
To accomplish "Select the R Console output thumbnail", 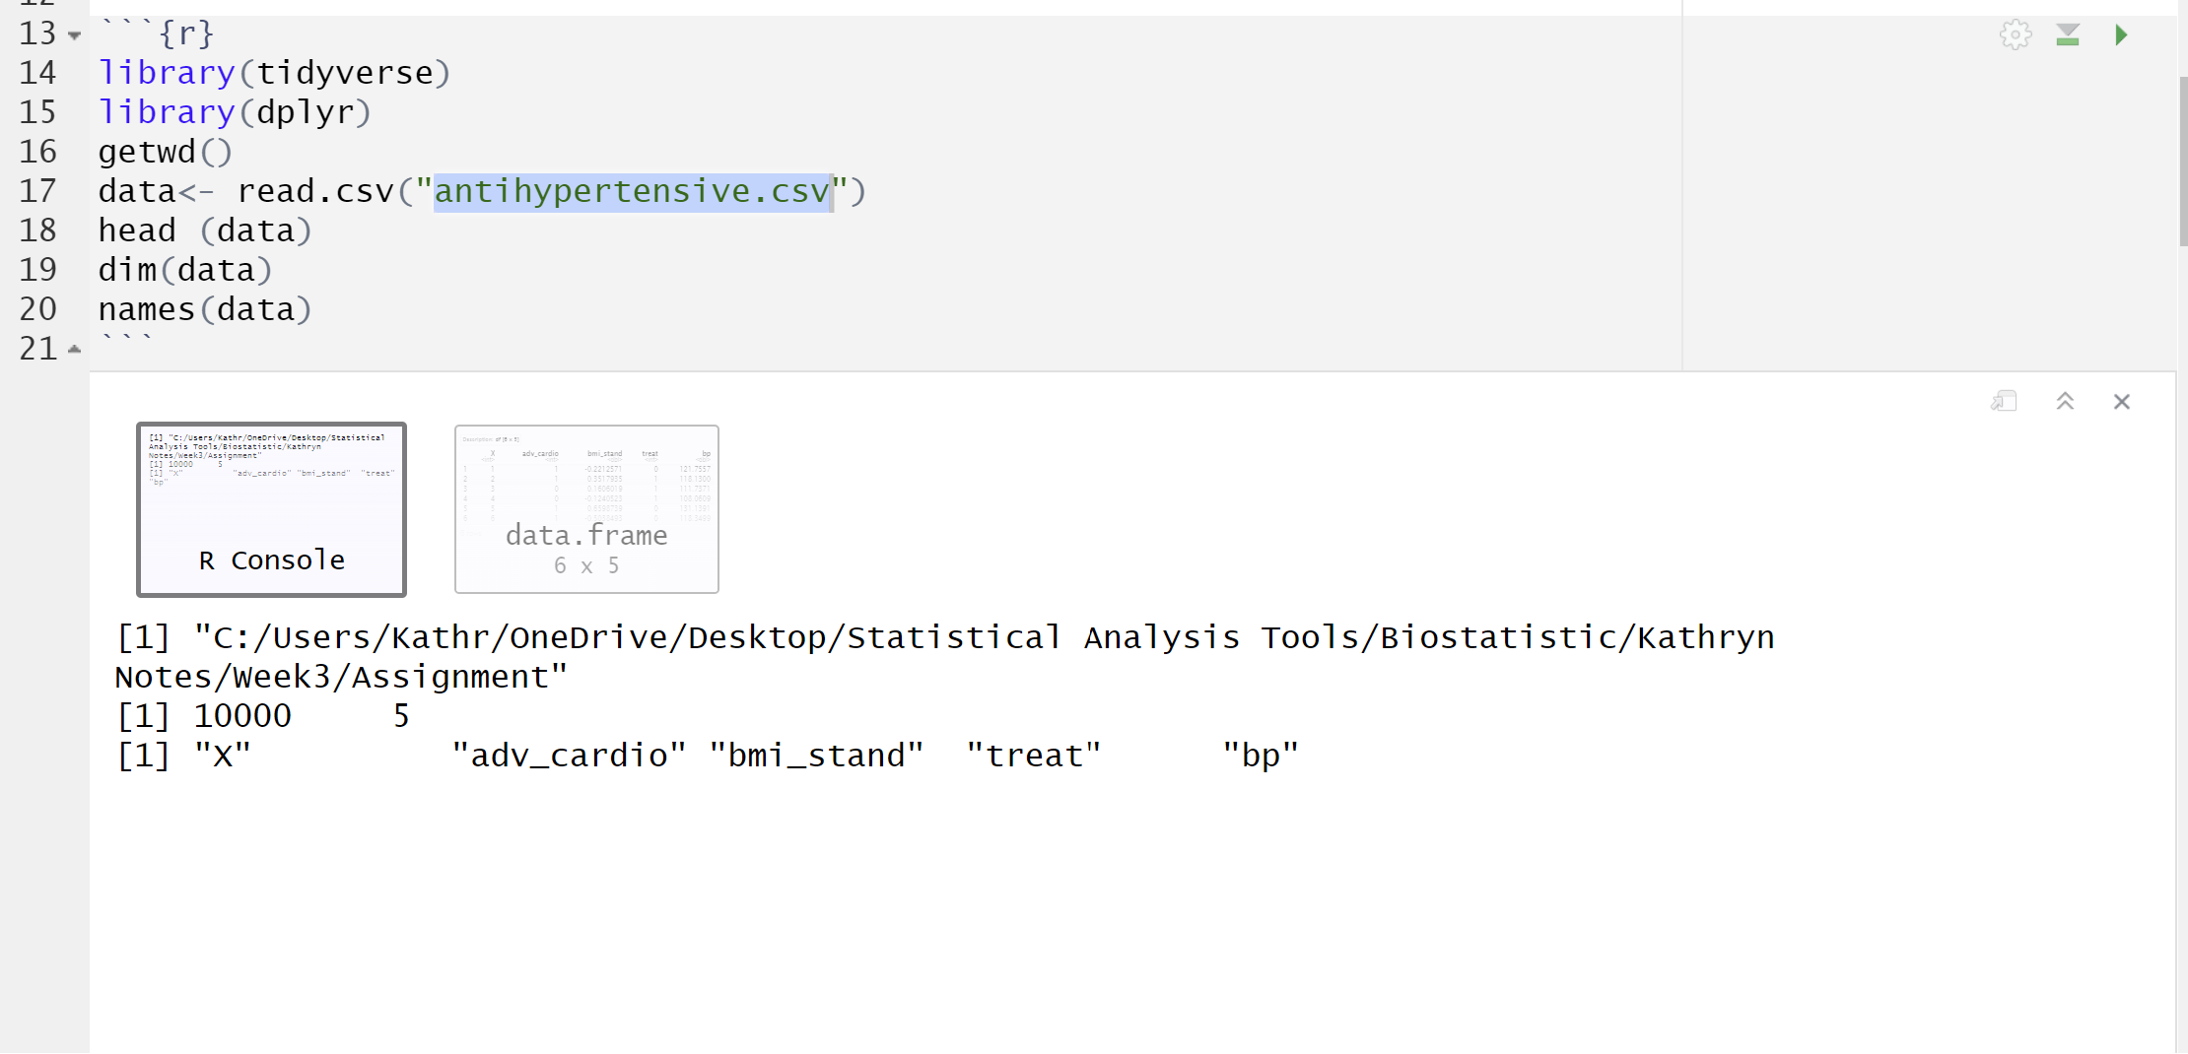I will (271, 509).
